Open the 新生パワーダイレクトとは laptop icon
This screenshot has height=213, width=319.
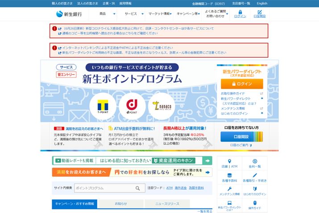click(229, 203)
